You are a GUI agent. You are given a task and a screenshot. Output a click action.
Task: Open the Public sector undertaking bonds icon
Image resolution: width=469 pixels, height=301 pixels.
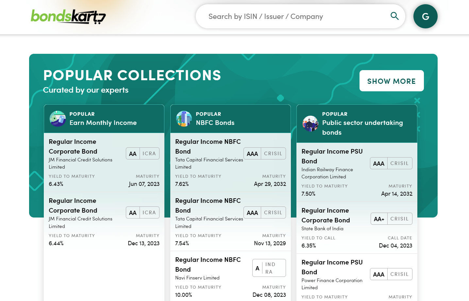(310, 124)
